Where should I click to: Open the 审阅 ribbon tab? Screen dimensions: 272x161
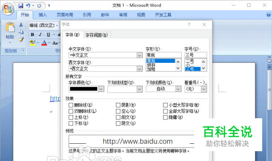coord(123,15)
